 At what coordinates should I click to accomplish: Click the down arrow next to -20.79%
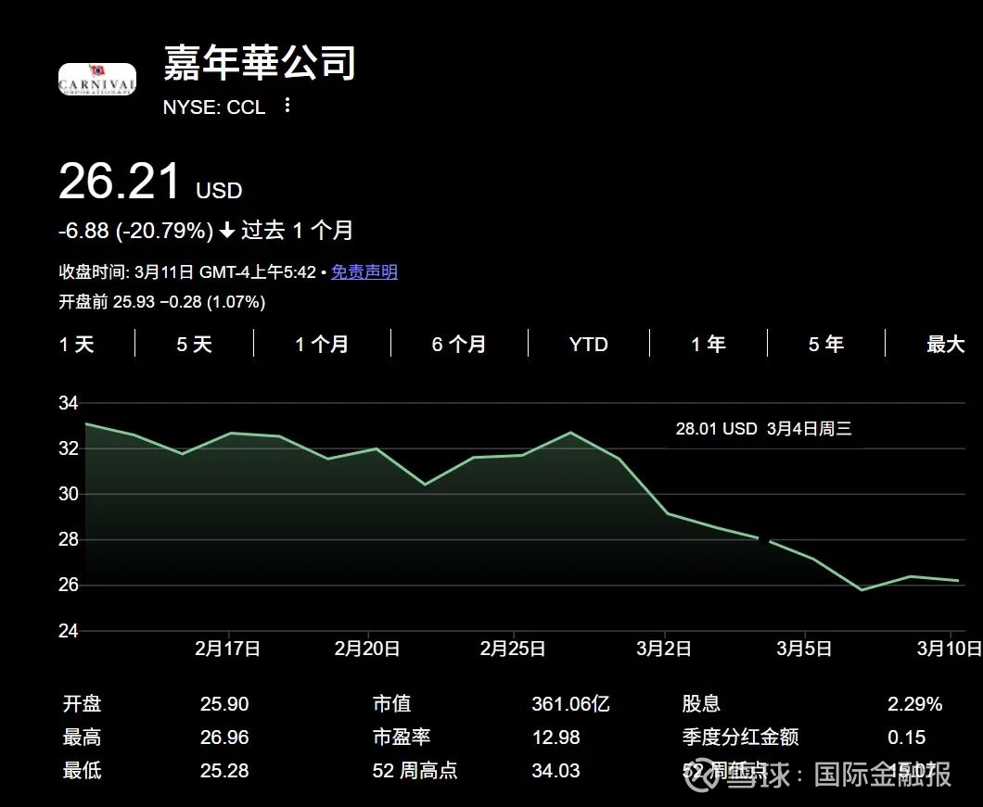[x=227, y=231]
